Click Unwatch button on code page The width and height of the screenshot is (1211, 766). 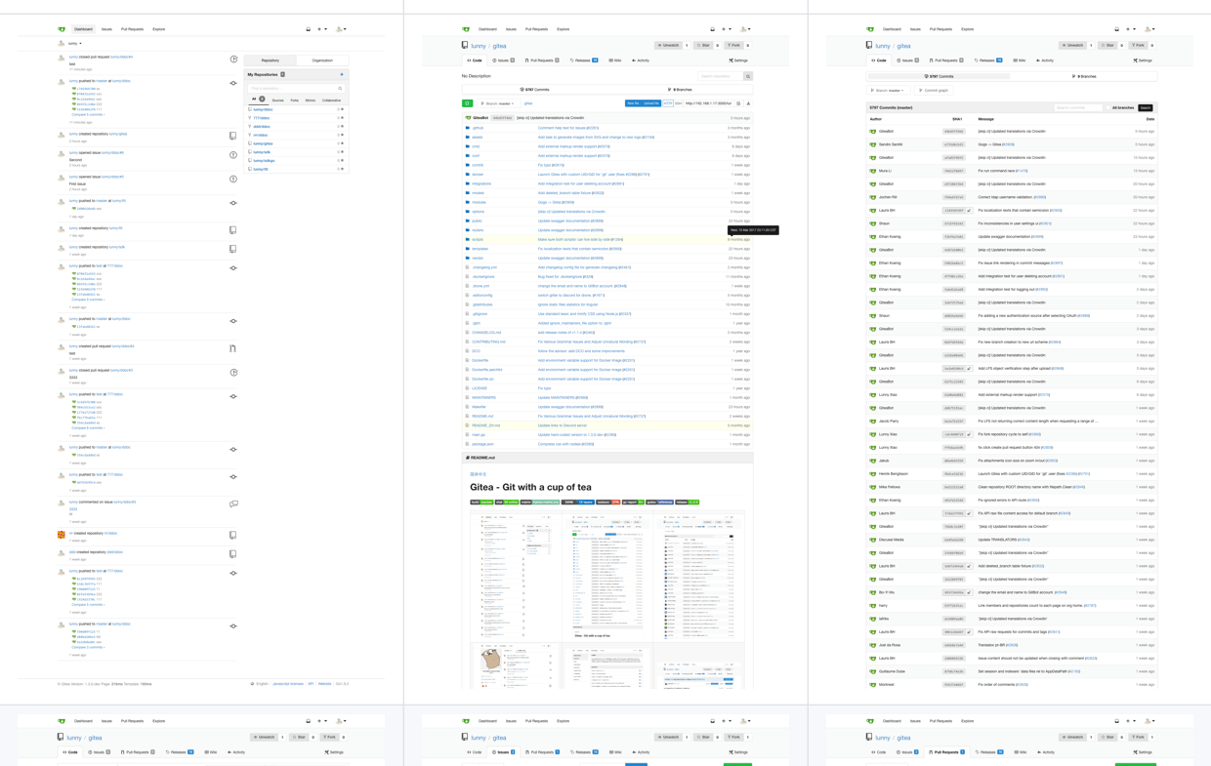coord(668,45)
